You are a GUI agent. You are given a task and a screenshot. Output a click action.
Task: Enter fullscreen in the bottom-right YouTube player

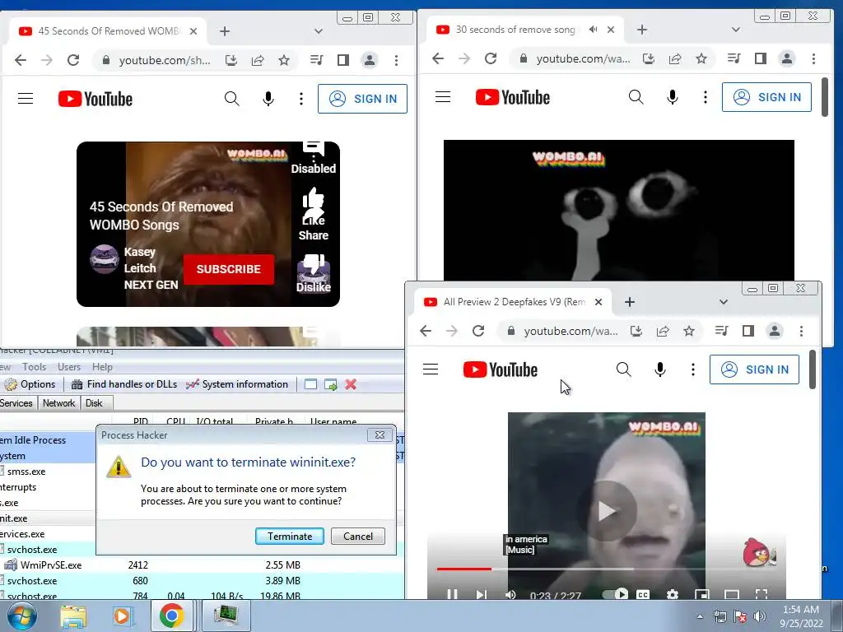coord(761,594)
